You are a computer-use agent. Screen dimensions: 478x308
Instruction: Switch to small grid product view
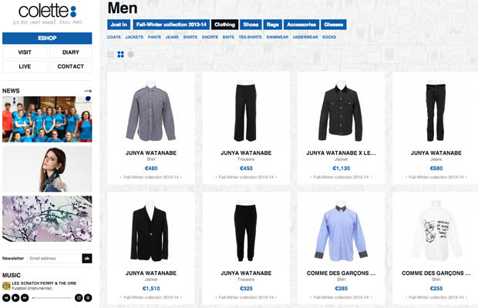(x=111, y=55)
